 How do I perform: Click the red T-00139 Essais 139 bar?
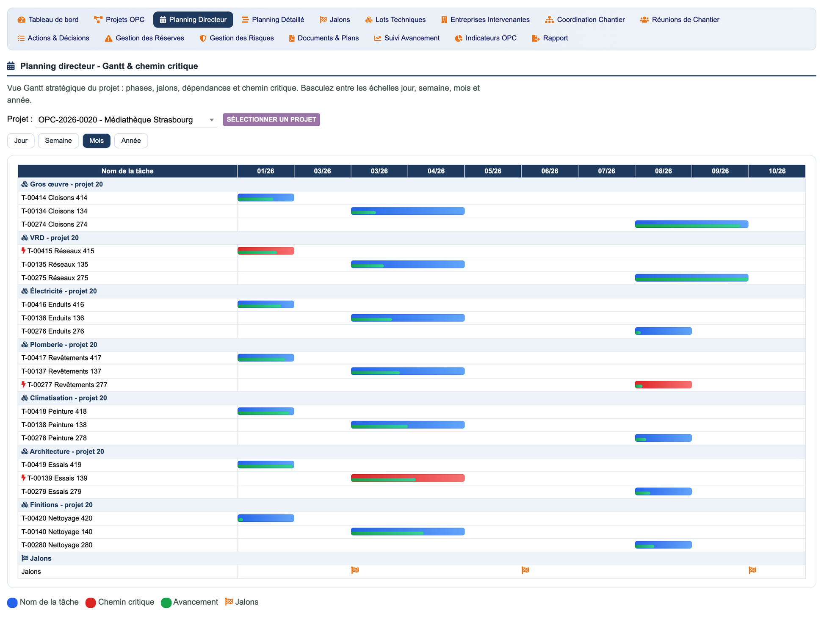(x=408, y=479)
